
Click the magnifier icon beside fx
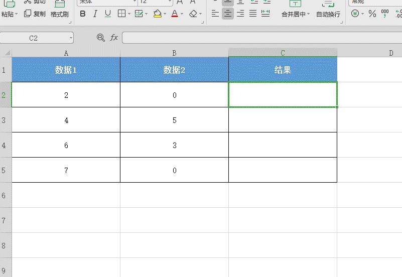(101, 38)
